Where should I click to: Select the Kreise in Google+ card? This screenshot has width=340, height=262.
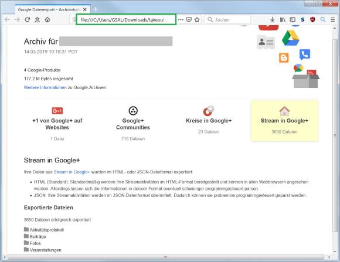click(x=209, y=121)
